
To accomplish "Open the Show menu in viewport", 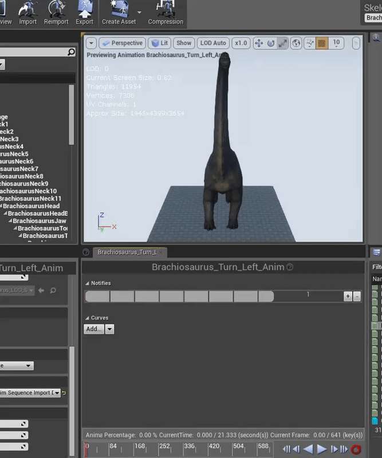I will [x=184, y=44].
